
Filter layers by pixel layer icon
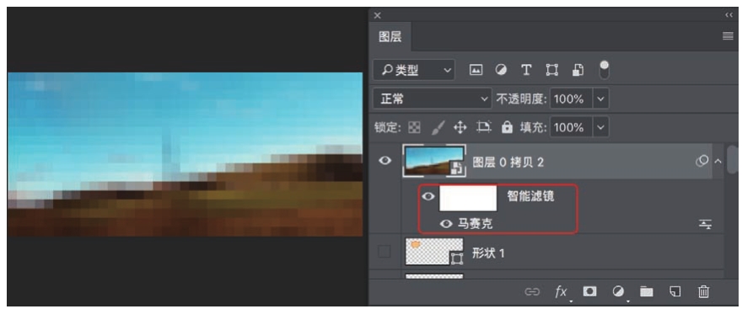pyautogui.click(x=476, y=71)
